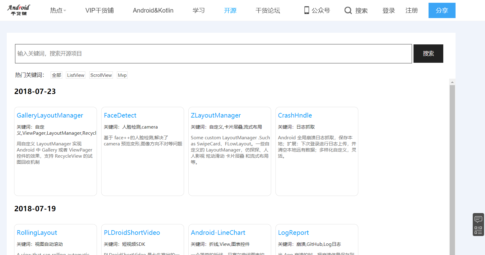Viewport: 485px width, 255px height.
Task: Filter by 全部 keyword tag
Action: (x=56, y=75)
